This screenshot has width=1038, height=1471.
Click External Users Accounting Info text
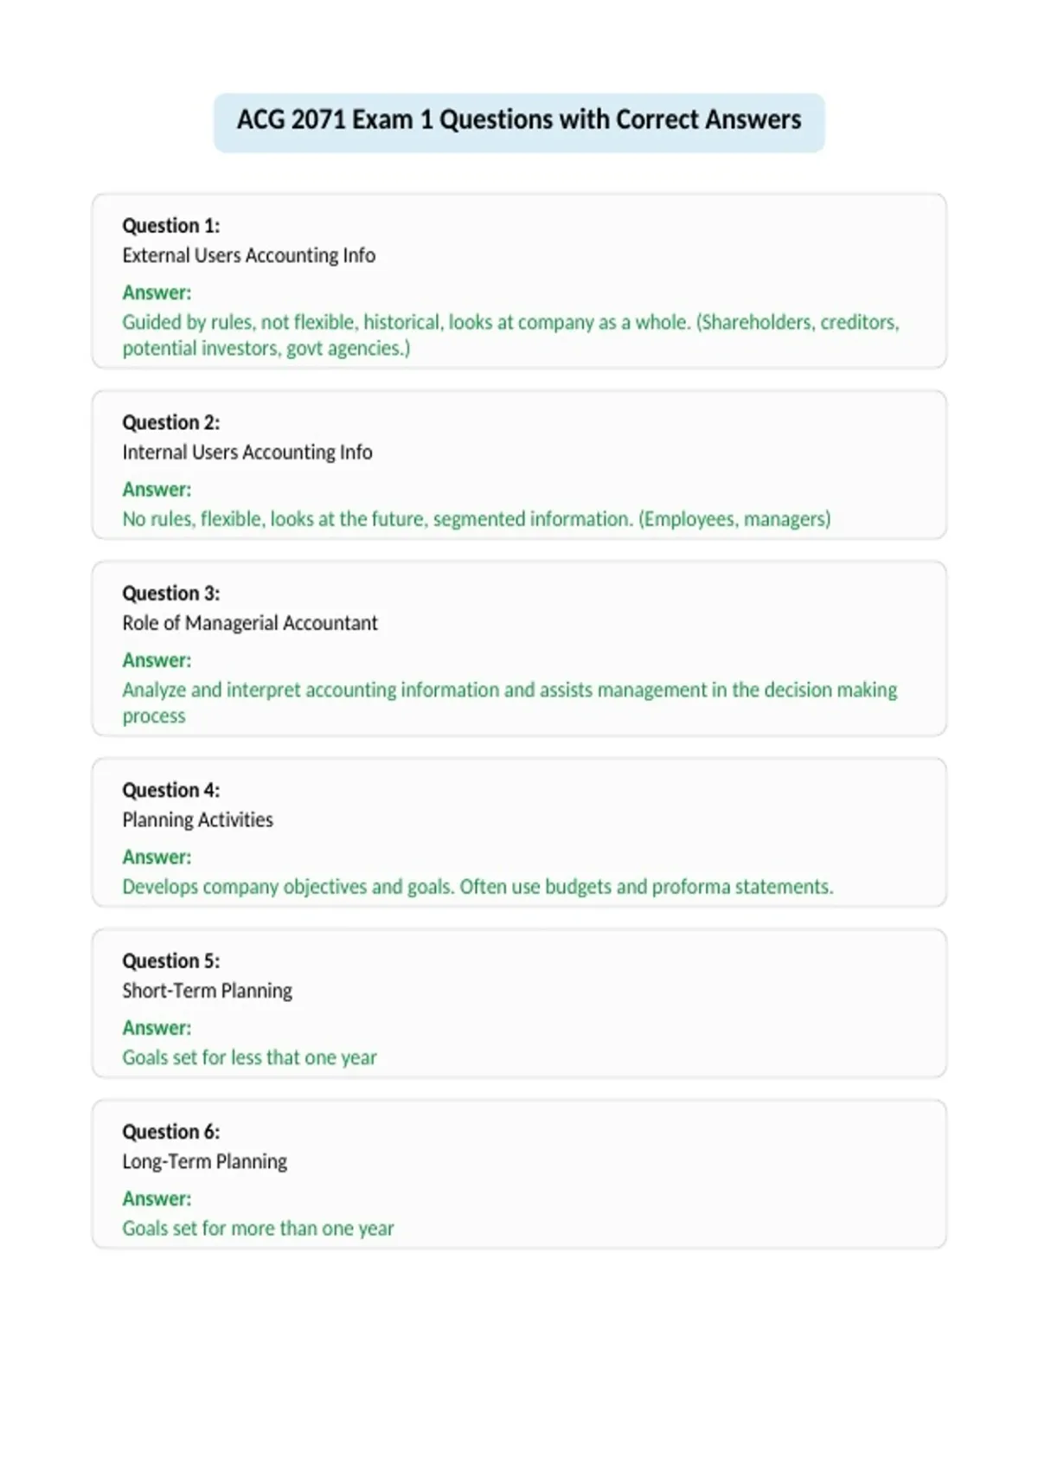(249, 255)
